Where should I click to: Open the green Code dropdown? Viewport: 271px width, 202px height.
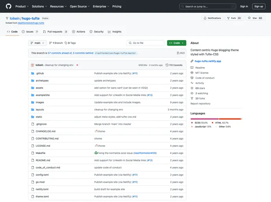click(176, 43)
